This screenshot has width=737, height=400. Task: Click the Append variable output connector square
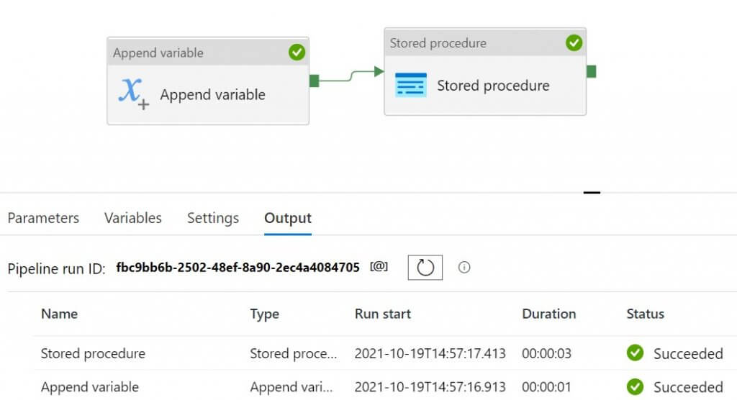[314, 81]
